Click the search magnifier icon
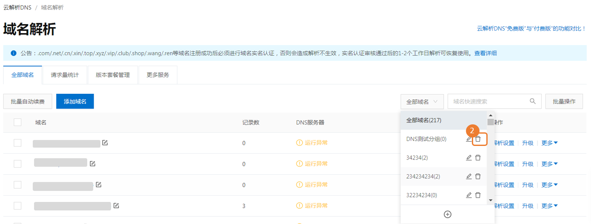591x224 pixels. click(x=533, y=101)
